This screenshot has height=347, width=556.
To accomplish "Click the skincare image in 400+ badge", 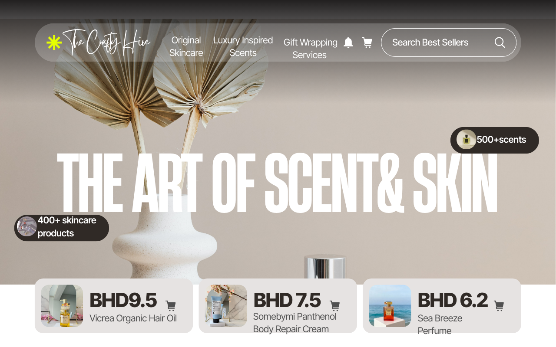I will tap(27, 226).
